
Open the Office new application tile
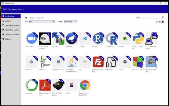[x=32, y=62]
